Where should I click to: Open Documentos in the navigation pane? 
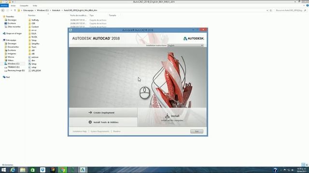pos(13,47)
